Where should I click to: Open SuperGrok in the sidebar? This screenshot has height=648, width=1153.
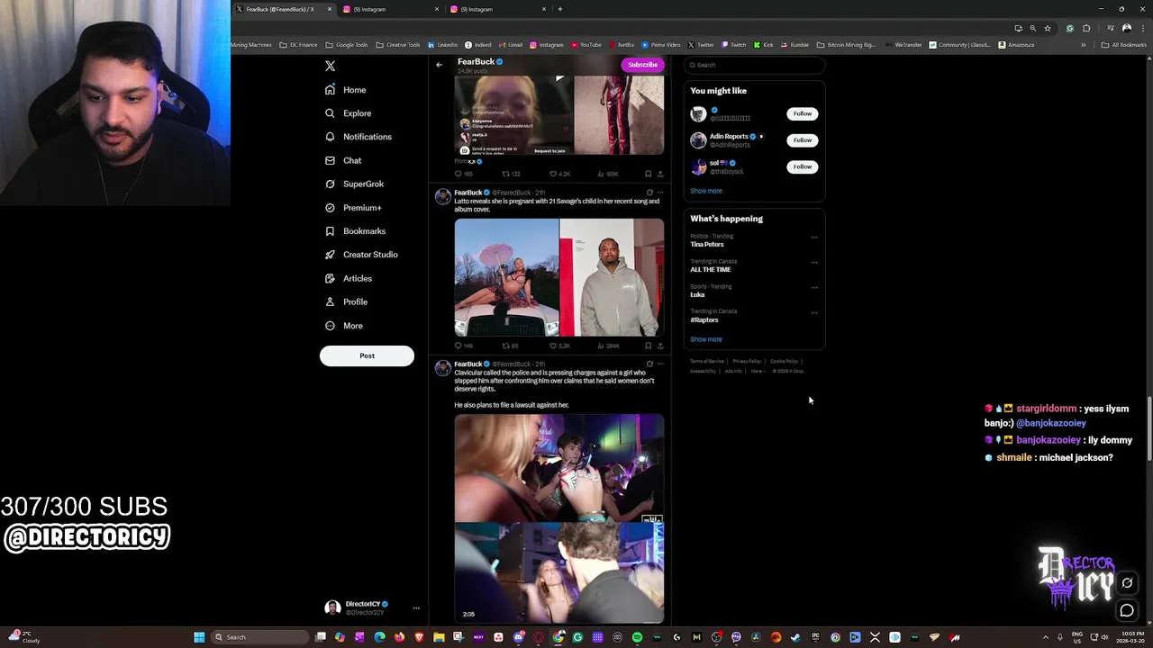coord(354,184)
